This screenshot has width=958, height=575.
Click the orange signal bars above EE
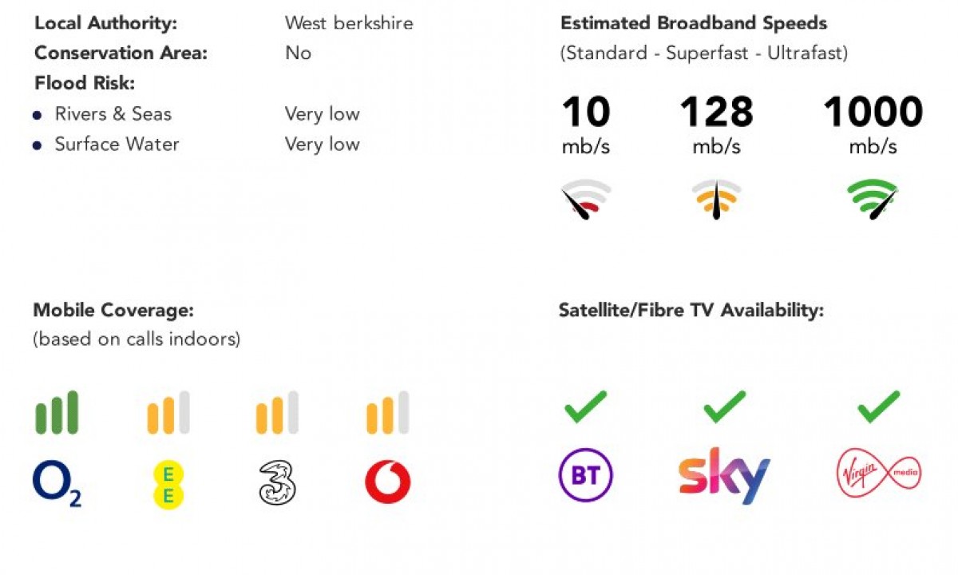(168, 413)
